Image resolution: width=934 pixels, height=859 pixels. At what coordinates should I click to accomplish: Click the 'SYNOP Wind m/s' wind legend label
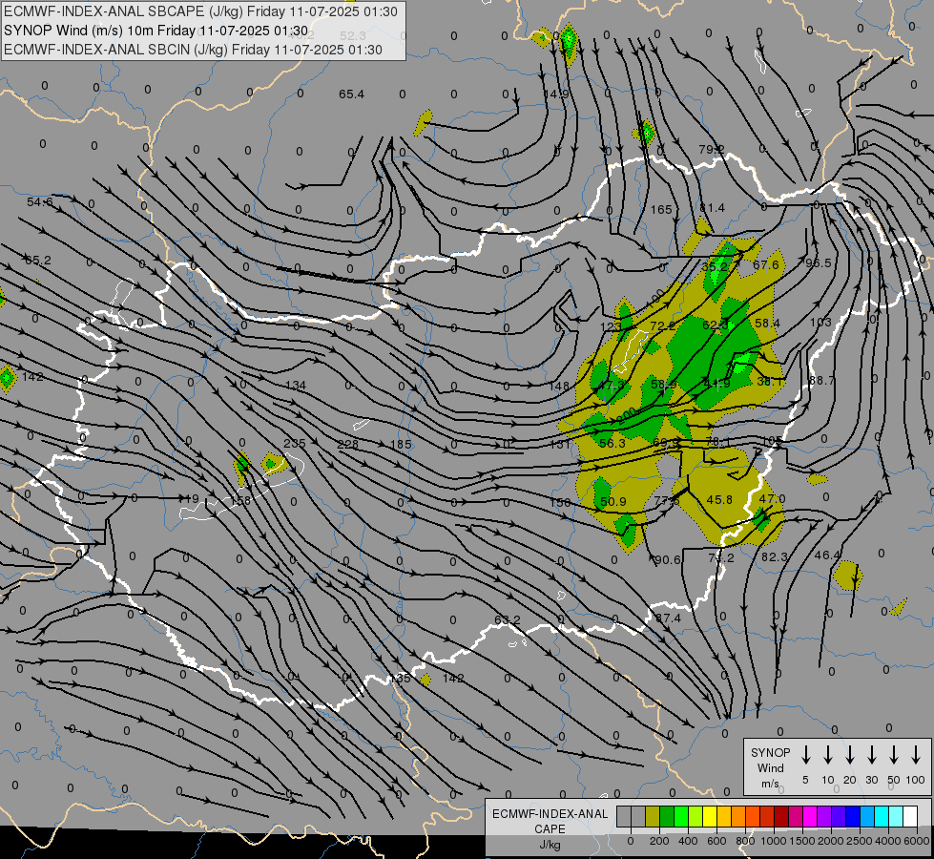tap(770, 767)
